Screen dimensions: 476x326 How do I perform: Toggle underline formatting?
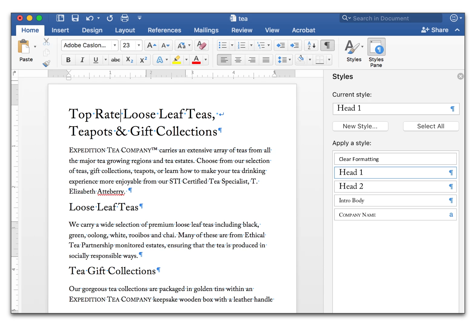tap(96, 60)
